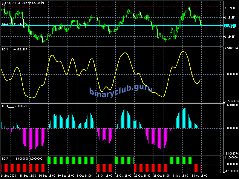
Task: Click the -1.1000000 scale value in TD 7
Action: tap(231, 171)
